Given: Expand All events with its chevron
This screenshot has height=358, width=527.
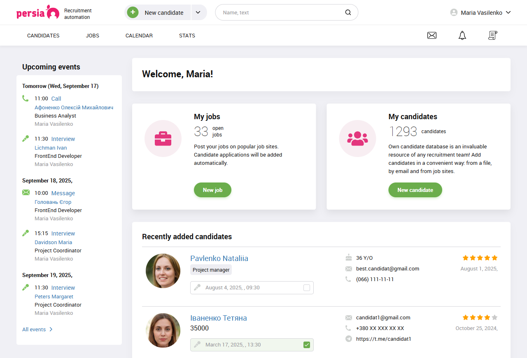Looking at the screenshot, I should [x=51, y=329].
